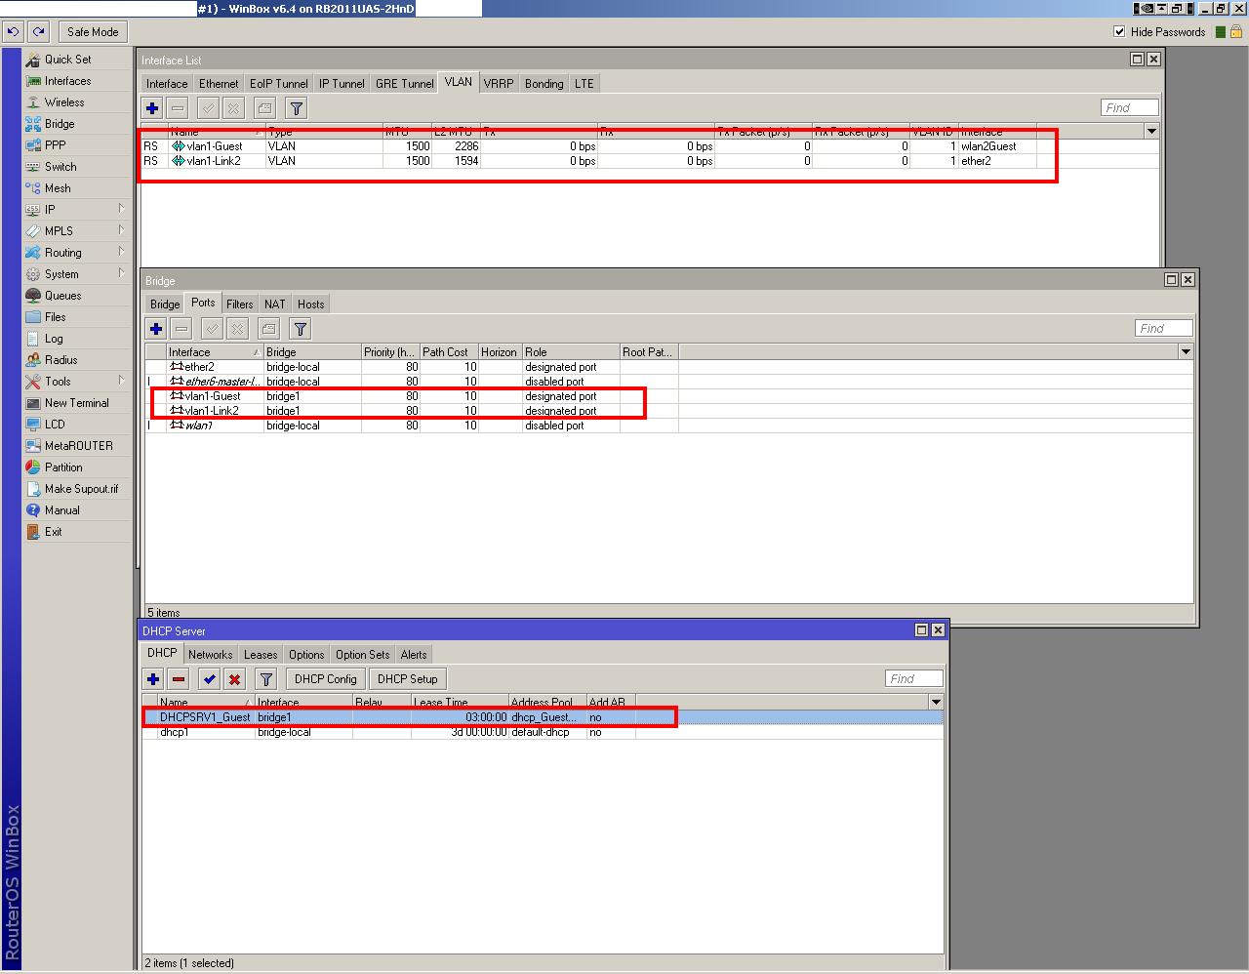The width and height of the screenshot is (1249, 974).
Task: Click Make Supout.rif in the sidebar
Action: coord(81,489)
